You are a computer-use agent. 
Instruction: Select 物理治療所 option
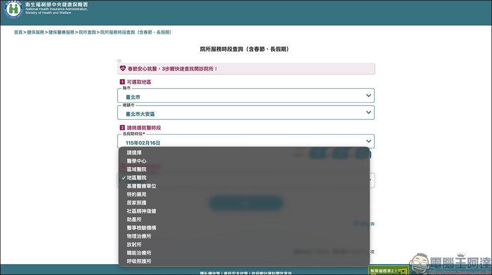(x=244, y=236)
